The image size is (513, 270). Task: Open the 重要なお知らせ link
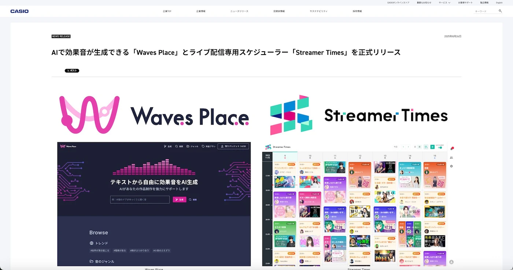424,3
